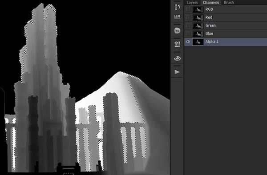Open the History panel icon

pos(177,7)
